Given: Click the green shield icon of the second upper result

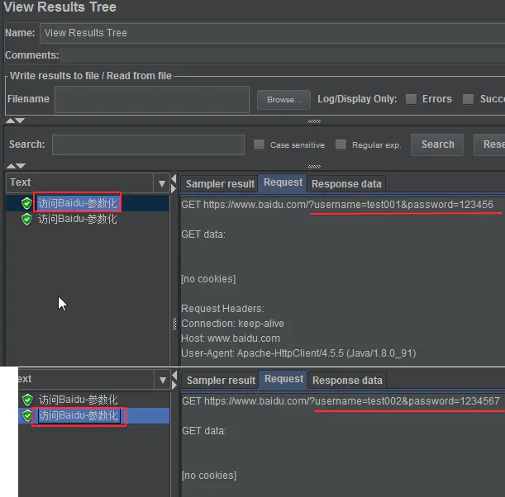Looking at the screenshot, I should tap(26, 219).
